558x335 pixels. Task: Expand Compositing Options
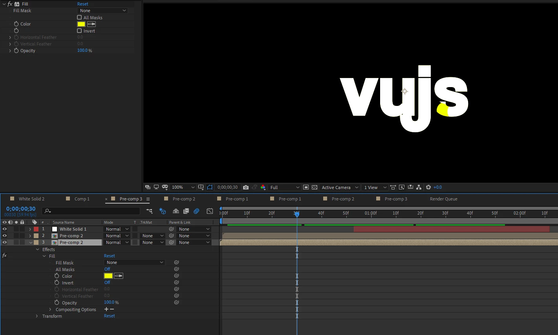(50, 310)
